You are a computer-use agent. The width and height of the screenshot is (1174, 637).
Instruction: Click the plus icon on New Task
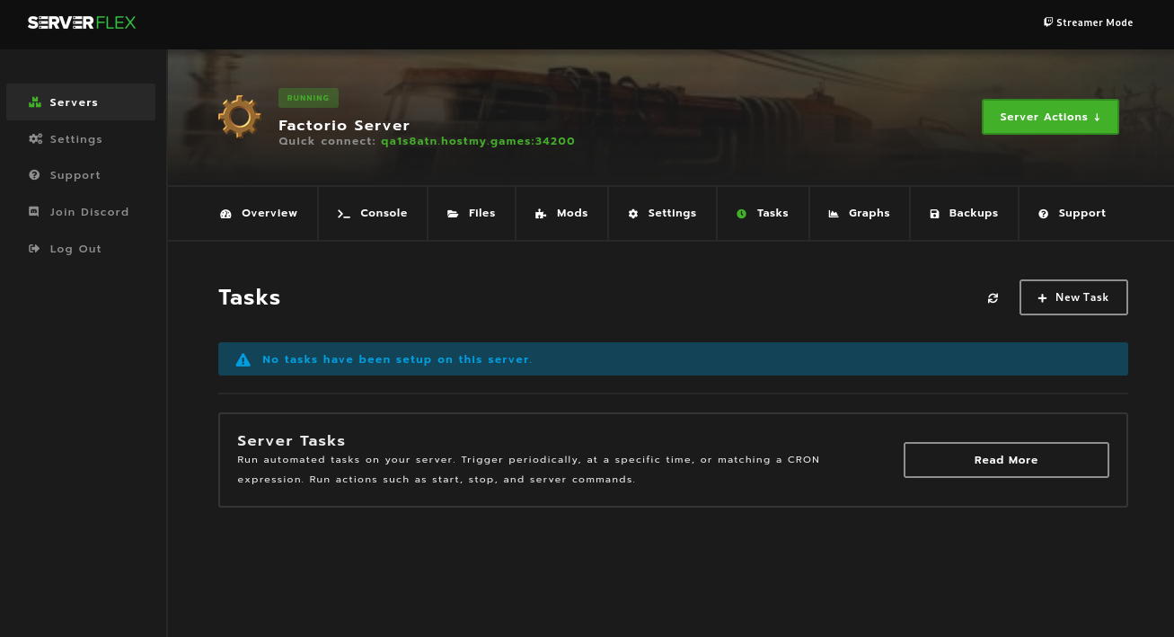pyautogui.click(x=1042, y=298)
